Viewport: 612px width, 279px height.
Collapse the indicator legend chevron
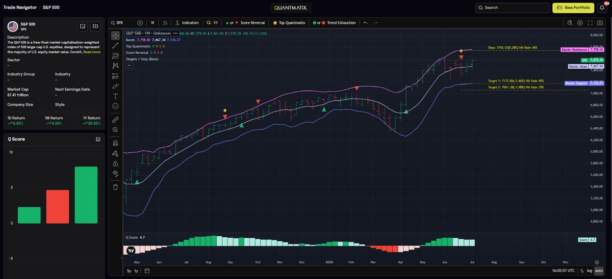pyautogui.click(x=129, y=66)
